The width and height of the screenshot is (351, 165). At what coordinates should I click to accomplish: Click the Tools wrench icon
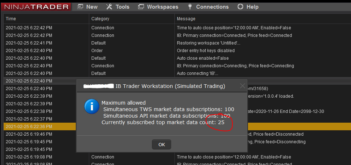tap(109, 7)
